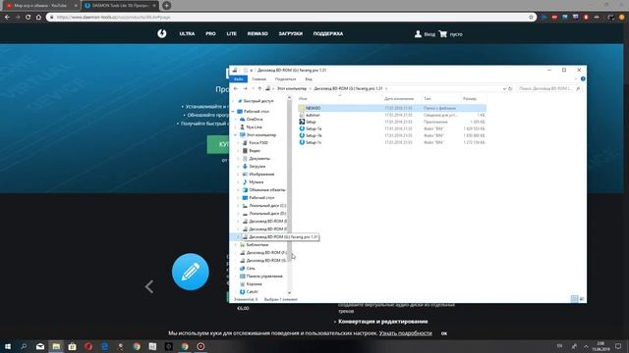The height and width of the screenshot is (353, 629).
Task: Expand the Локальный диск (C:) node
Action: 239,205
